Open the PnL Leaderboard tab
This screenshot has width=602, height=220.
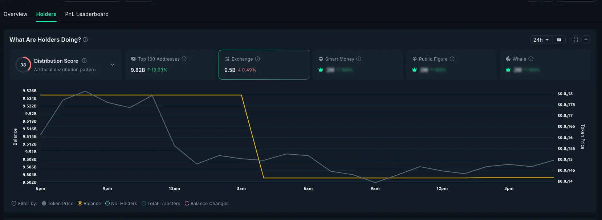pos(87,14)
